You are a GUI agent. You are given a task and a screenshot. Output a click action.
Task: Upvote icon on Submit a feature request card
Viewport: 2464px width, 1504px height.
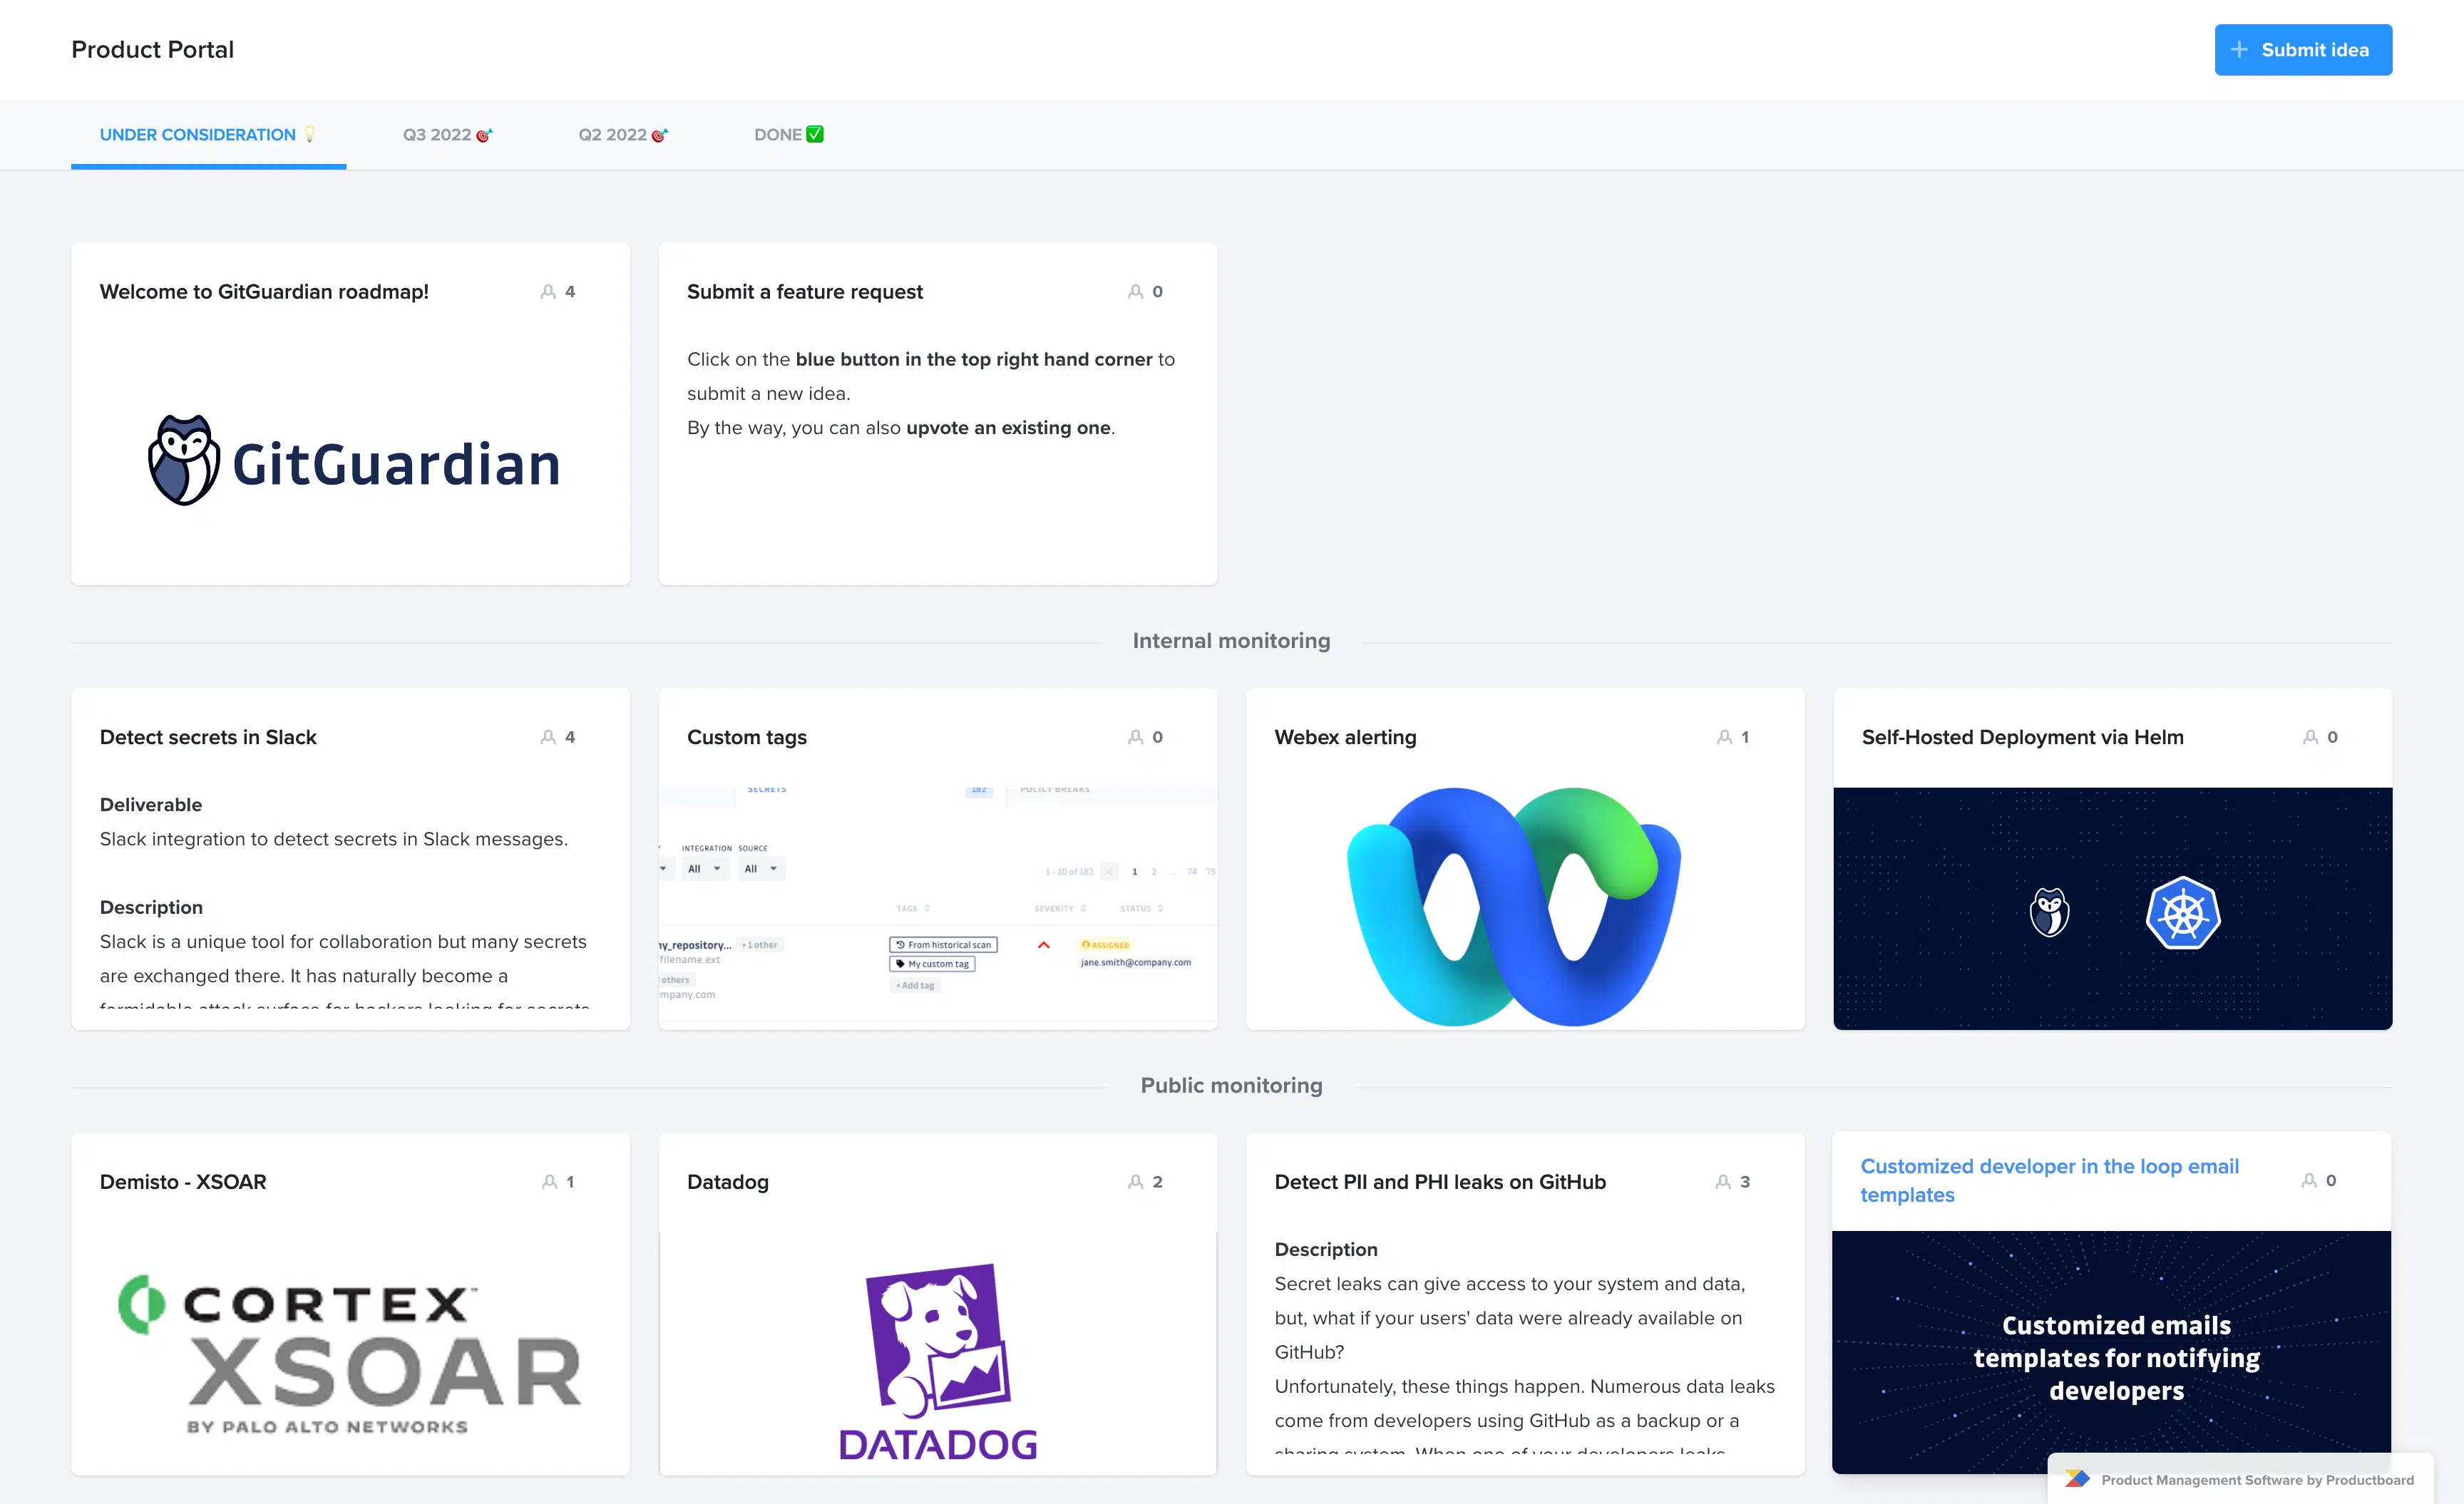[1135, 292]
